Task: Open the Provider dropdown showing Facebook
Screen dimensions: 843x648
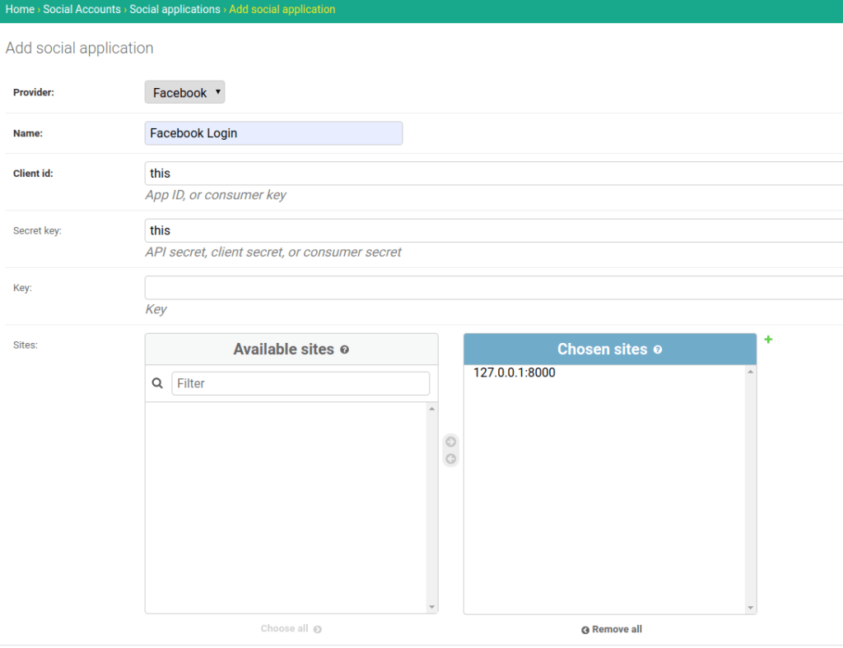Action: click(x=184, y=92)
